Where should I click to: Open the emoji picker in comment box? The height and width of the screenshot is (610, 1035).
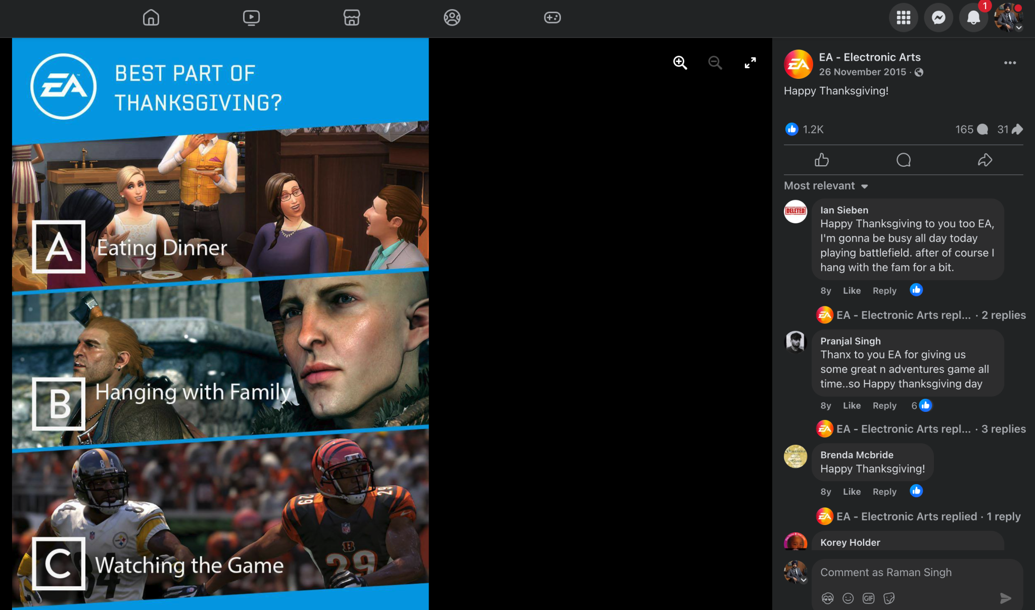848,598
